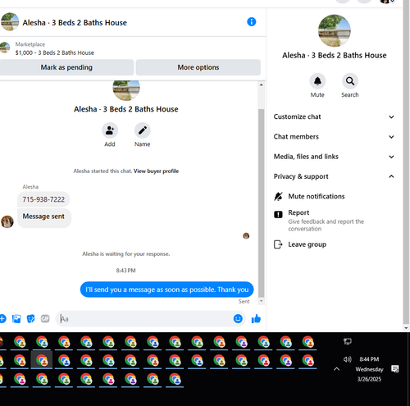The height and width of the screenshot is (406, 410).
Task: Click the Mute notifications crossed-bell icon
Action: (x=278, y=196)
